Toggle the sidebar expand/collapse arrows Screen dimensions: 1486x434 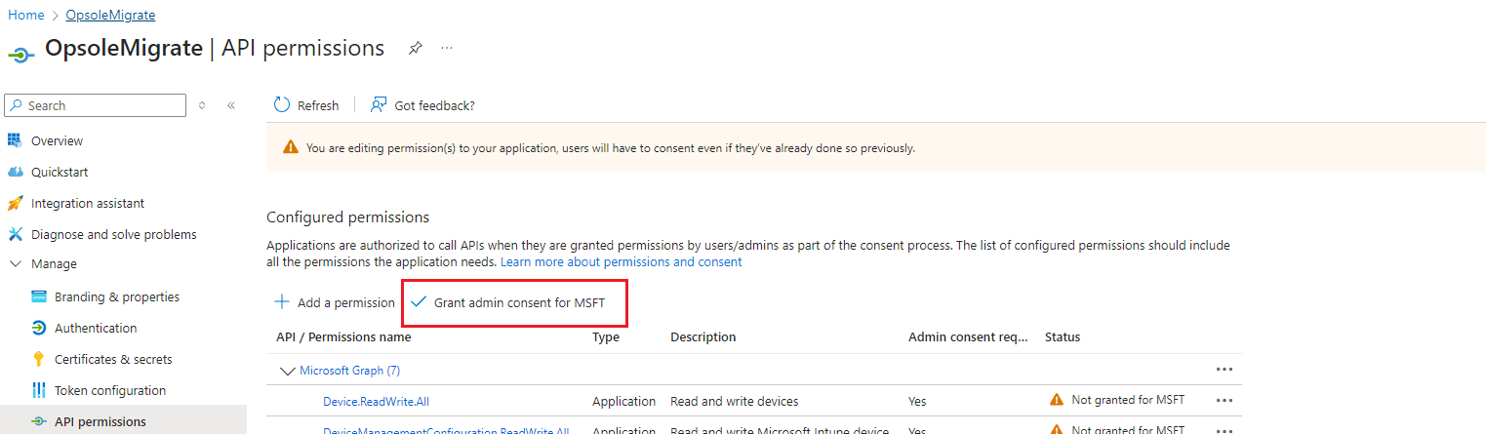pyautogui.click(x=202, y=105)
